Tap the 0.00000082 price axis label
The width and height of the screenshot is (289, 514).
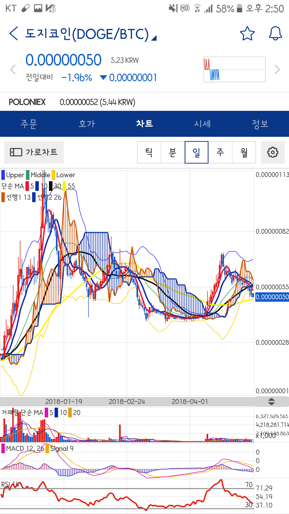tap(272, 231)
